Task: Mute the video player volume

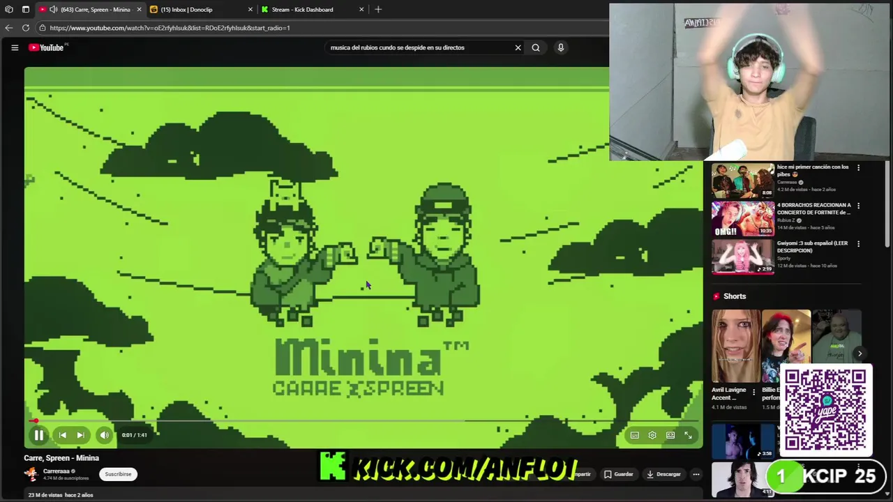Action: point(104,435)
